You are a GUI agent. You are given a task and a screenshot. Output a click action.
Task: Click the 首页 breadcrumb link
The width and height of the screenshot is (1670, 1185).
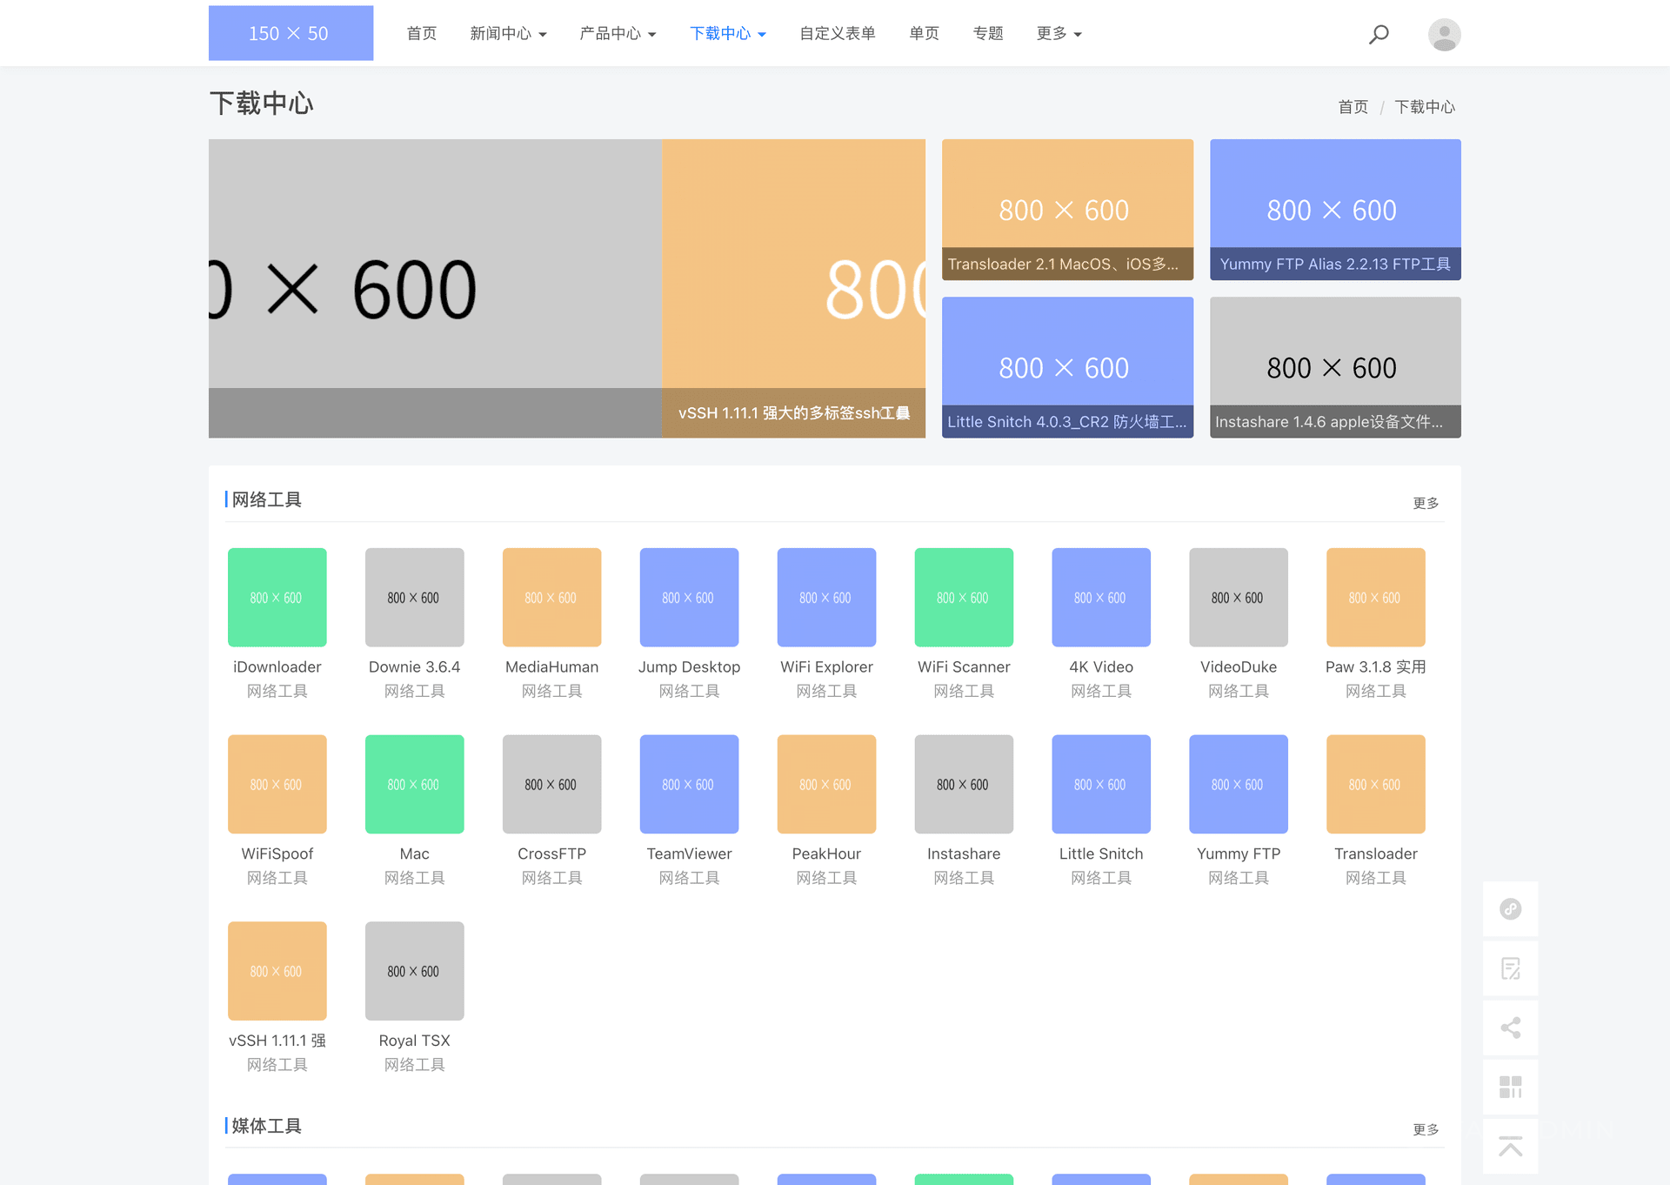tap(1353, 107)
